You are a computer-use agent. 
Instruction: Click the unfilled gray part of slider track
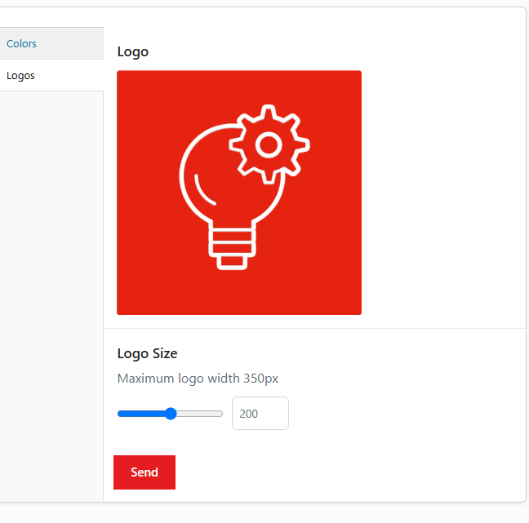click(200, 414)
